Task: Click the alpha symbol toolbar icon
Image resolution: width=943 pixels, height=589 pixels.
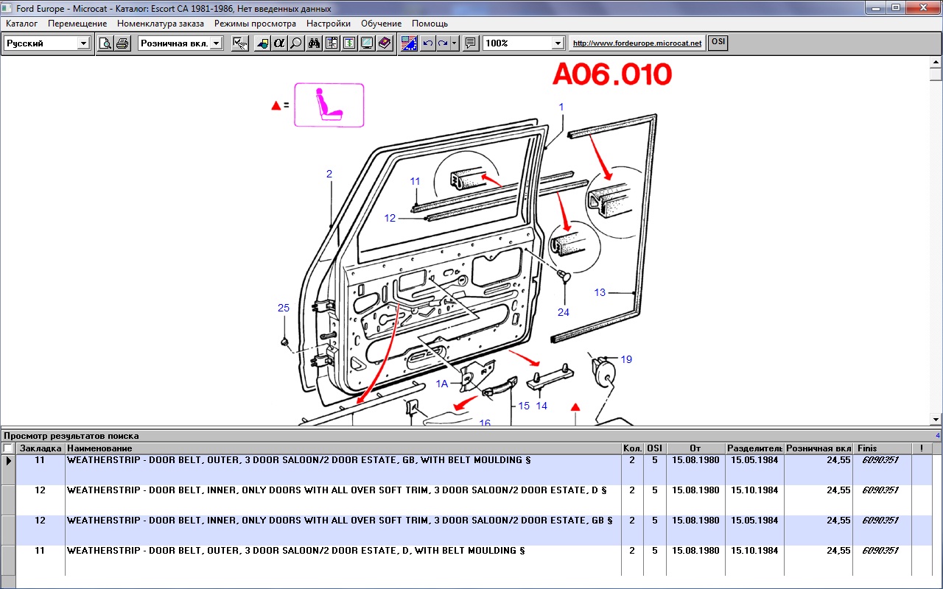Action: pos(278,43)
